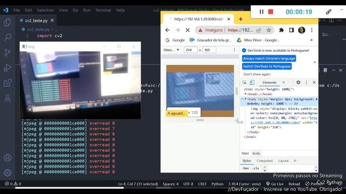Viewport: 346px width, 194px height.
Task: Open the Dimensions dropdown
Action: (171, 50)
